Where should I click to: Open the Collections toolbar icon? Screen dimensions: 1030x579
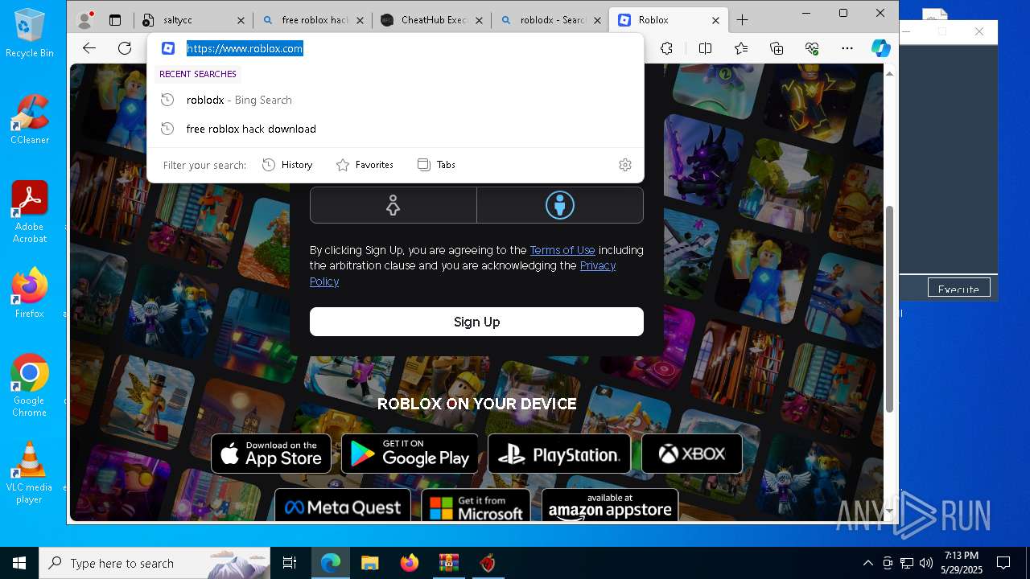tap(777, 48)
